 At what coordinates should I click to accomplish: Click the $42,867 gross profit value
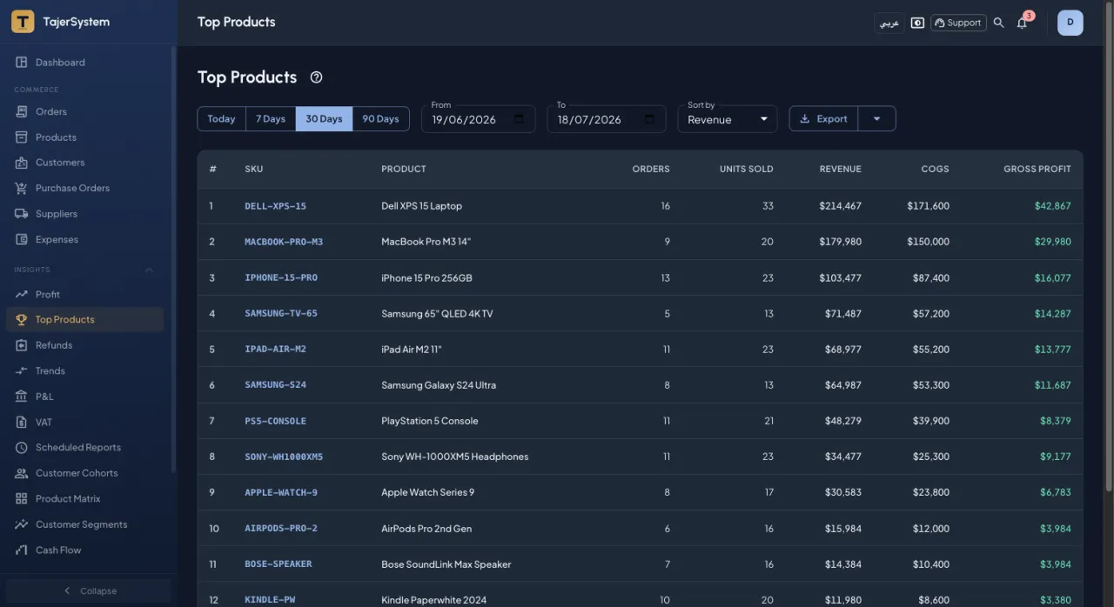(x=1052, y=206)
